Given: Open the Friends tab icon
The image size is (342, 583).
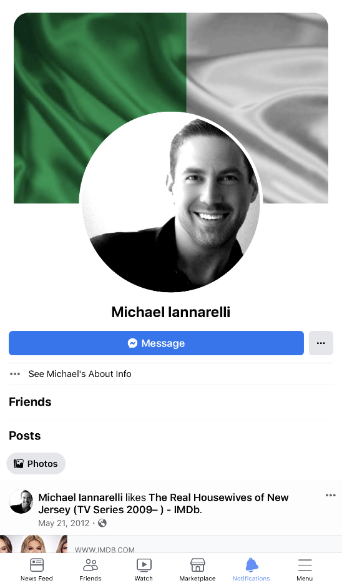Looking at the screenshot, I should tap(90, 565).
